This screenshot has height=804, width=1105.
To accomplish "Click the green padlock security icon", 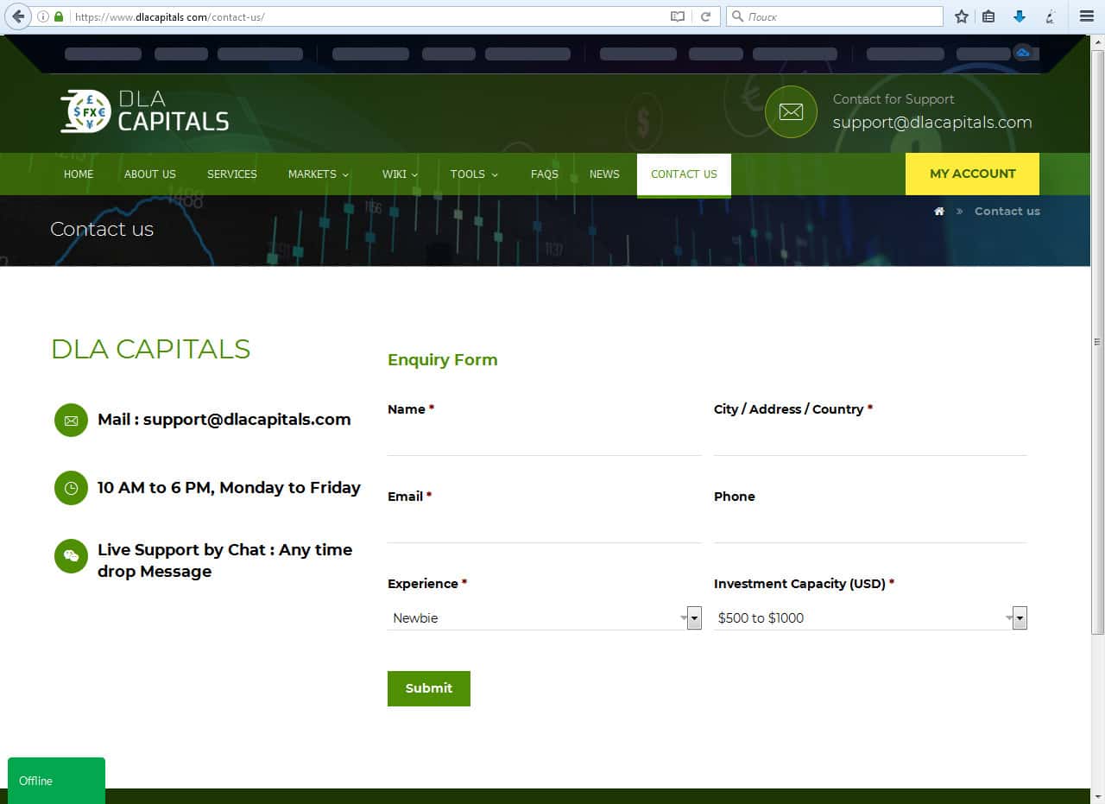I will click(x=59, y=16).
